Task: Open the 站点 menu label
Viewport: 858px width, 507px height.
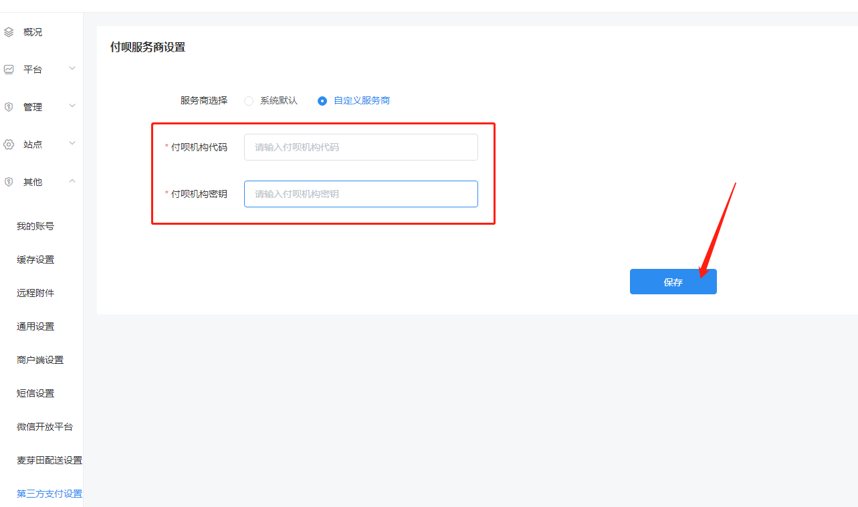Action: click(x=33, y=144)
